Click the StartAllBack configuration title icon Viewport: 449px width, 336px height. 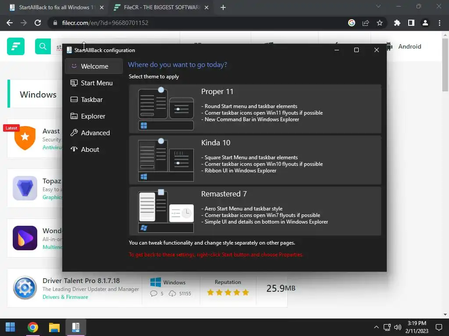(x=69, y=50)
